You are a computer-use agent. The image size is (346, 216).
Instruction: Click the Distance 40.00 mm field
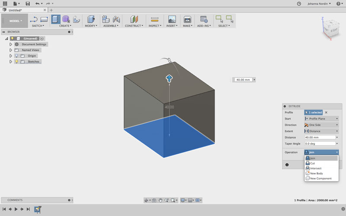point(320,137)
